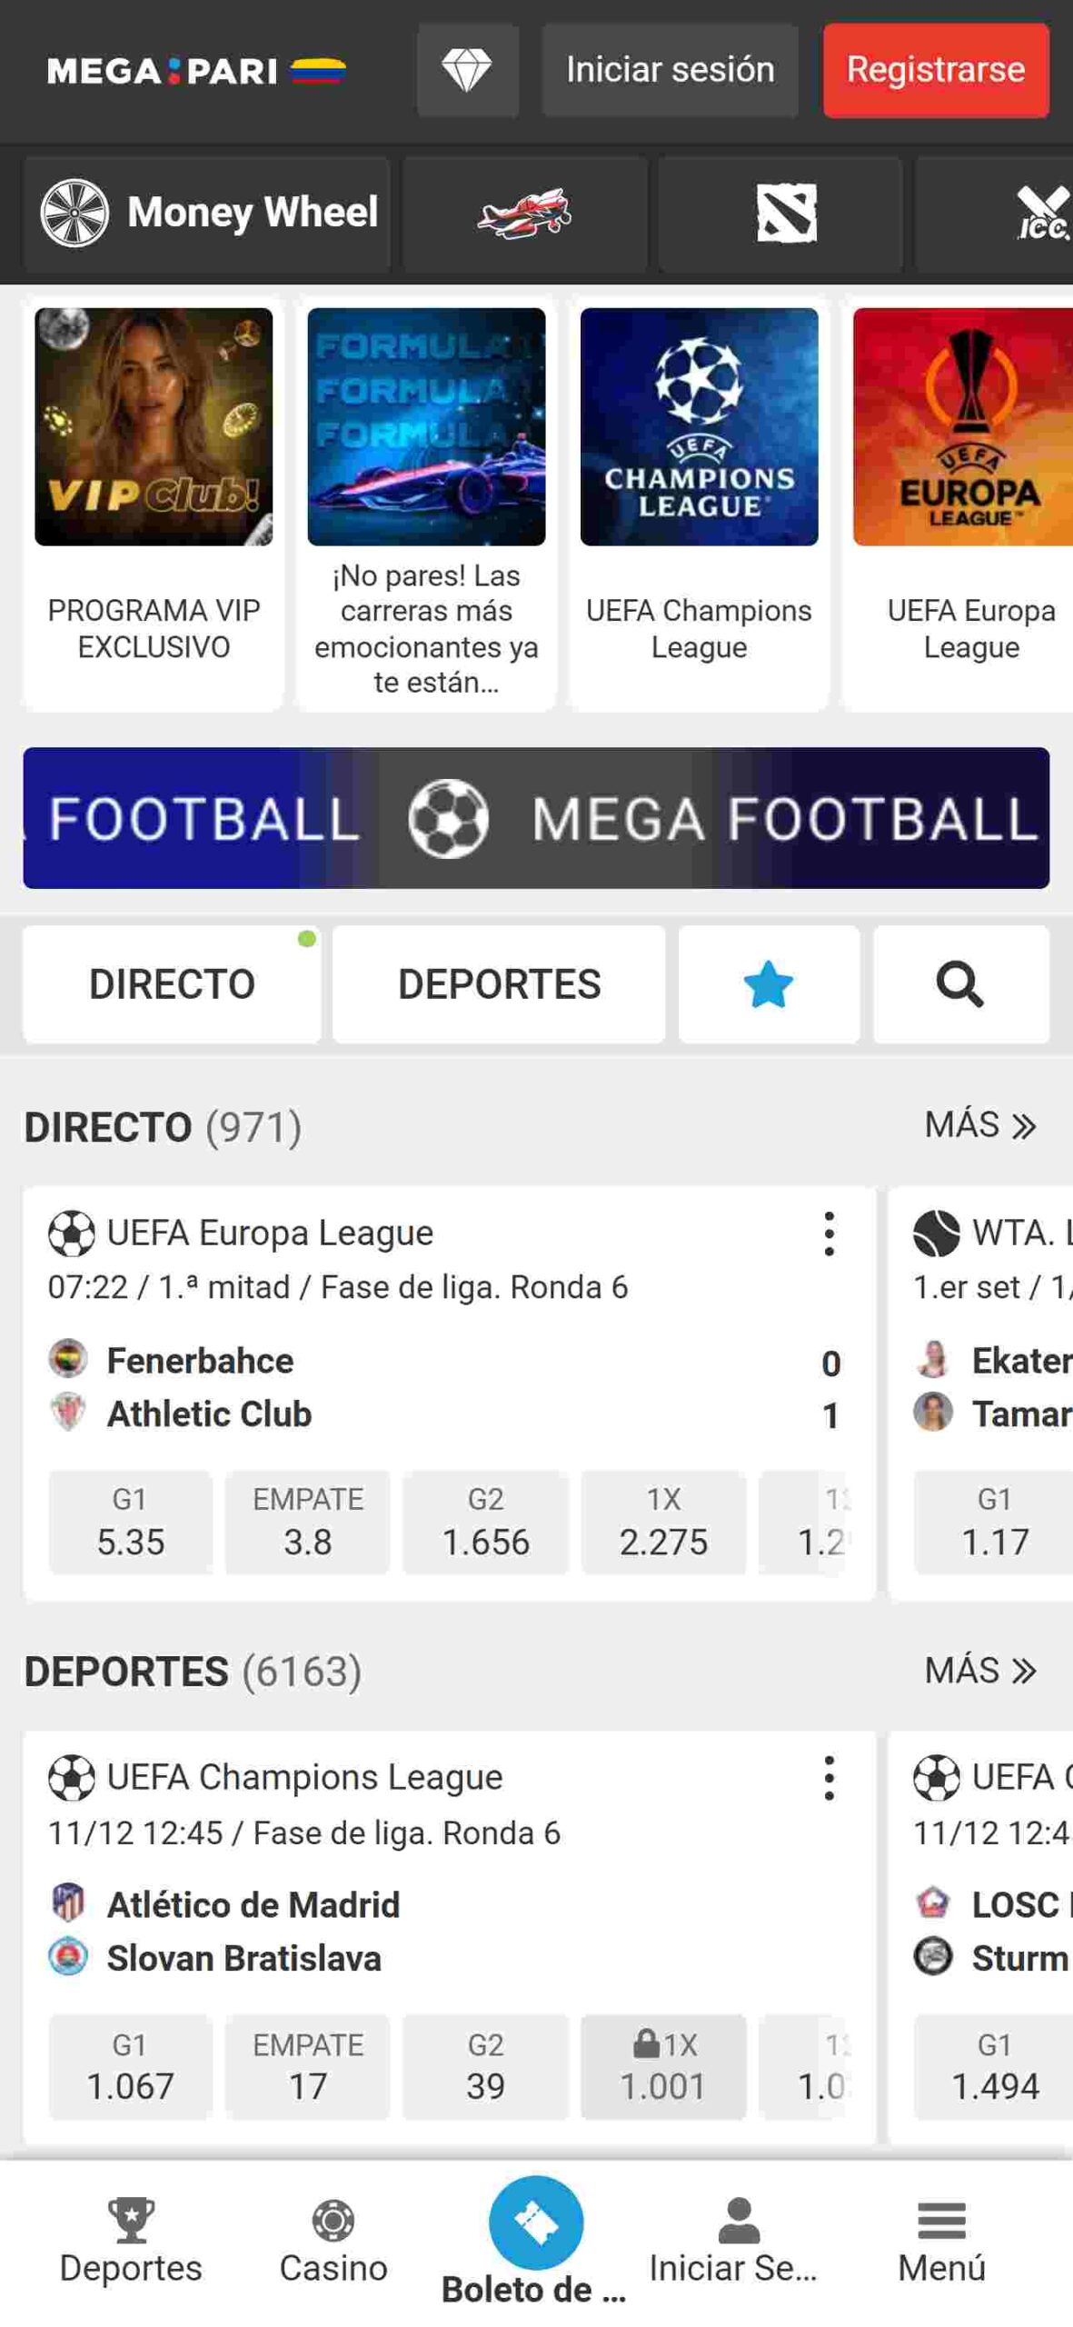Open the Dota 2 logo shortcut
1073x2327 pixels.
[786, 214]
